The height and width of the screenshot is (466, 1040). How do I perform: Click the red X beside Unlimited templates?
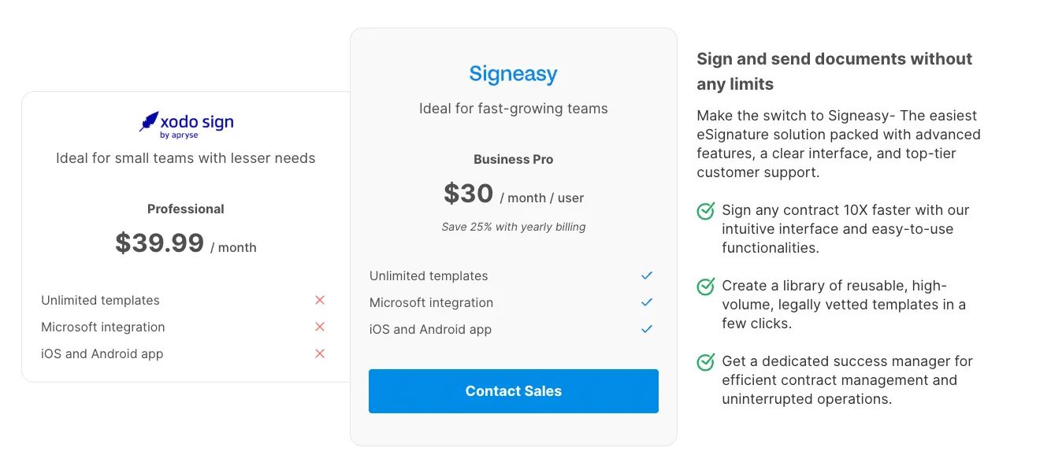[320, 300]
